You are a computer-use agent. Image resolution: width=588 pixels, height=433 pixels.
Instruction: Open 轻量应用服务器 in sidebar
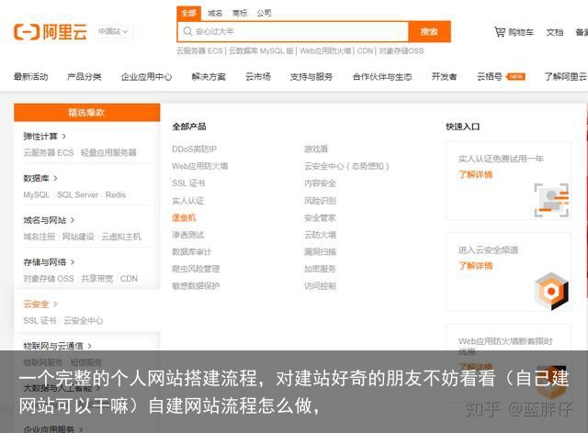tap(108, 153)
